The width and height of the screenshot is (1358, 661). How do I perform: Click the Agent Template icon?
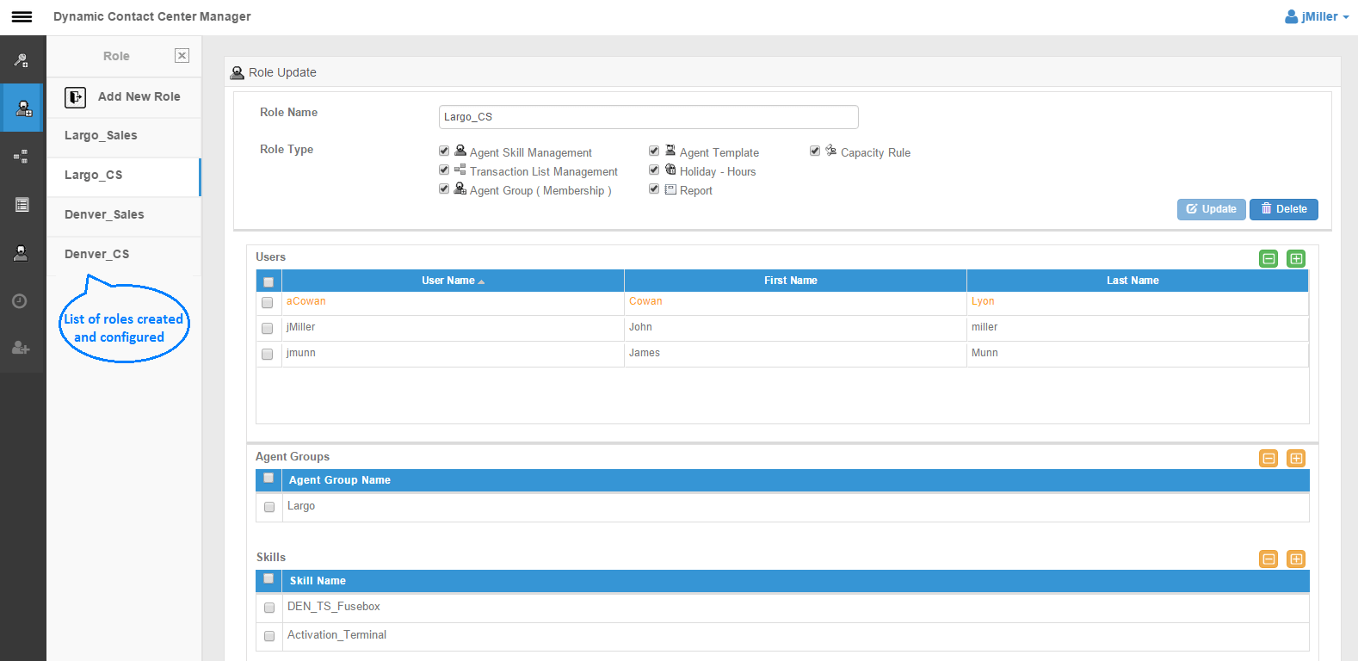670,151
